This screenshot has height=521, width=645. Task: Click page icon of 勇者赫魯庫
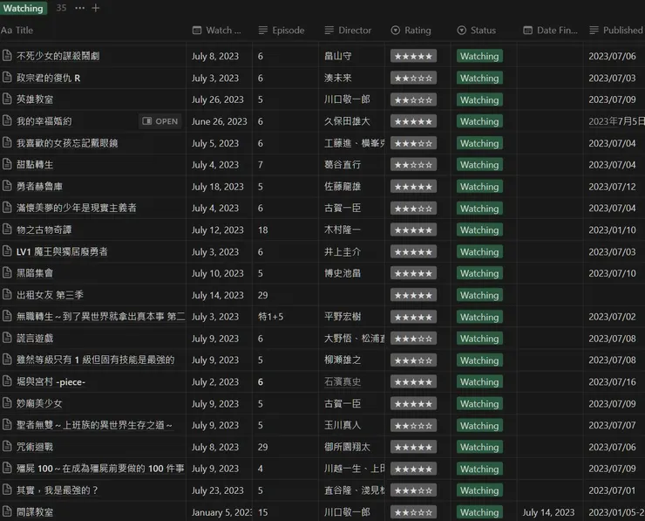7,186
